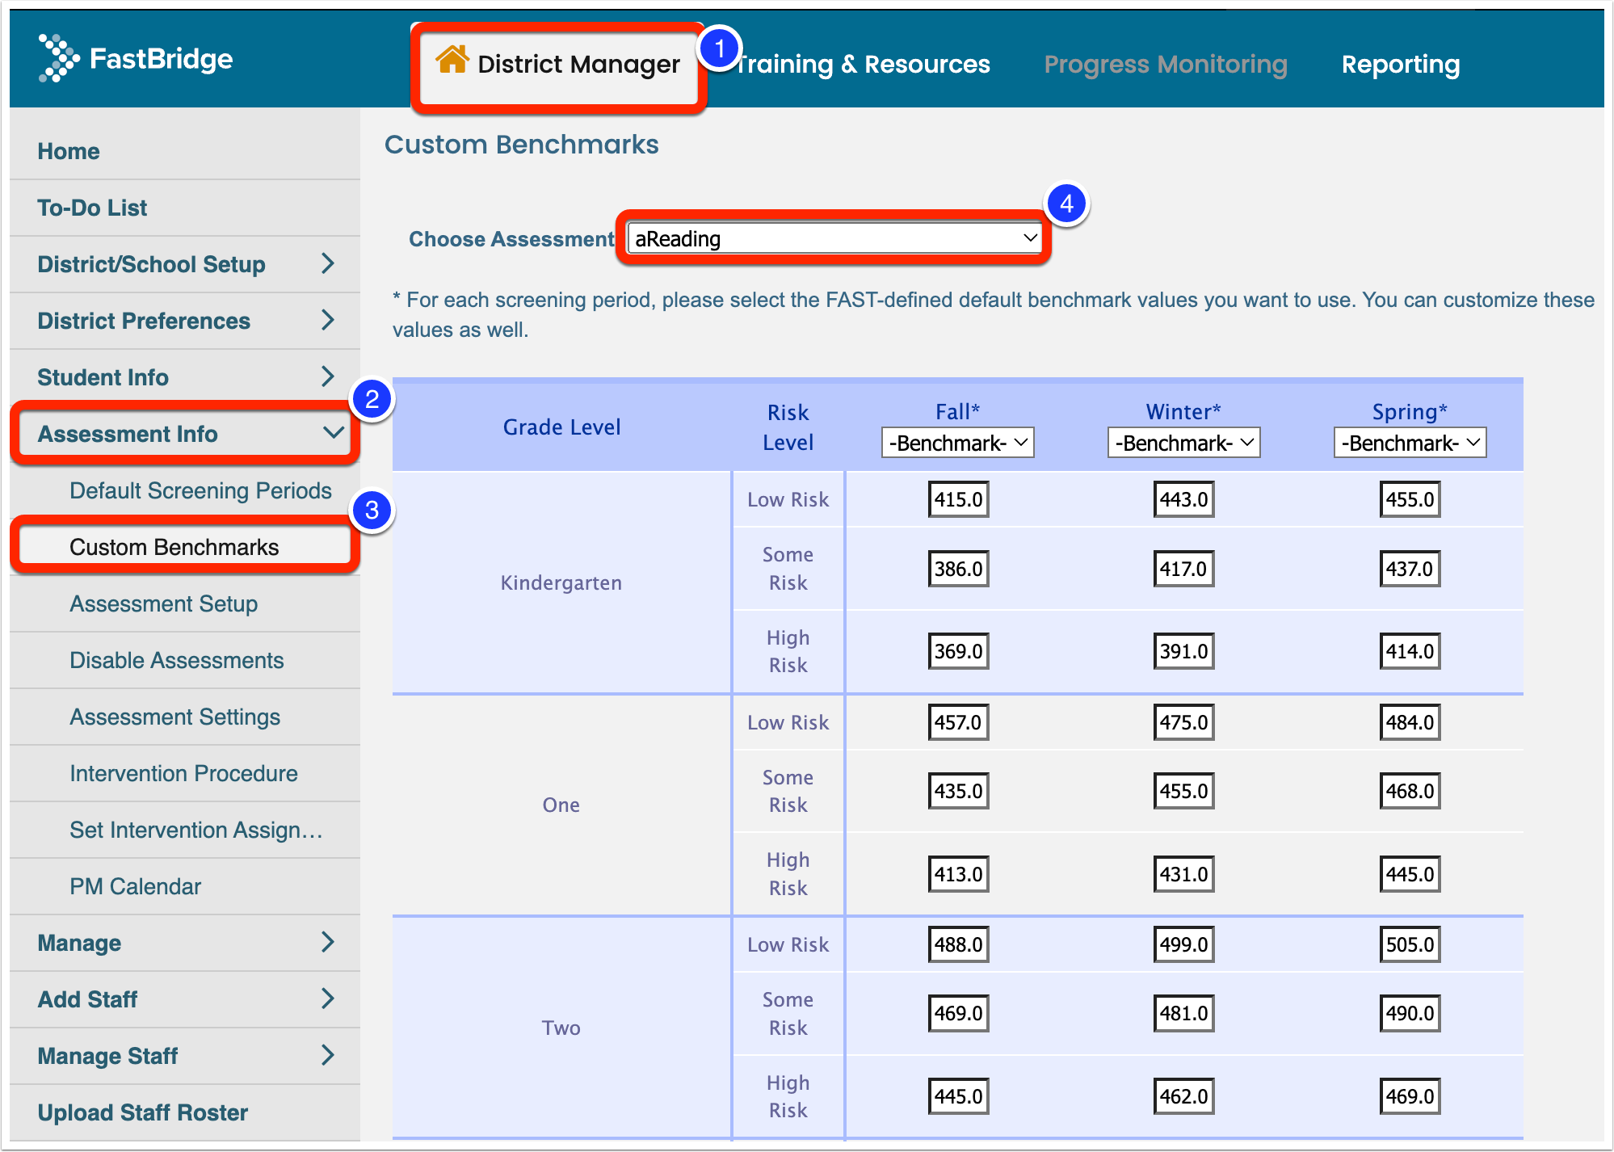Open the Reporting tab

pos(1400,64)
